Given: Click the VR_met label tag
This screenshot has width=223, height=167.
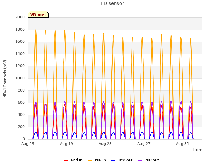Looking at the screenshot, I should [x=38, y=15].
